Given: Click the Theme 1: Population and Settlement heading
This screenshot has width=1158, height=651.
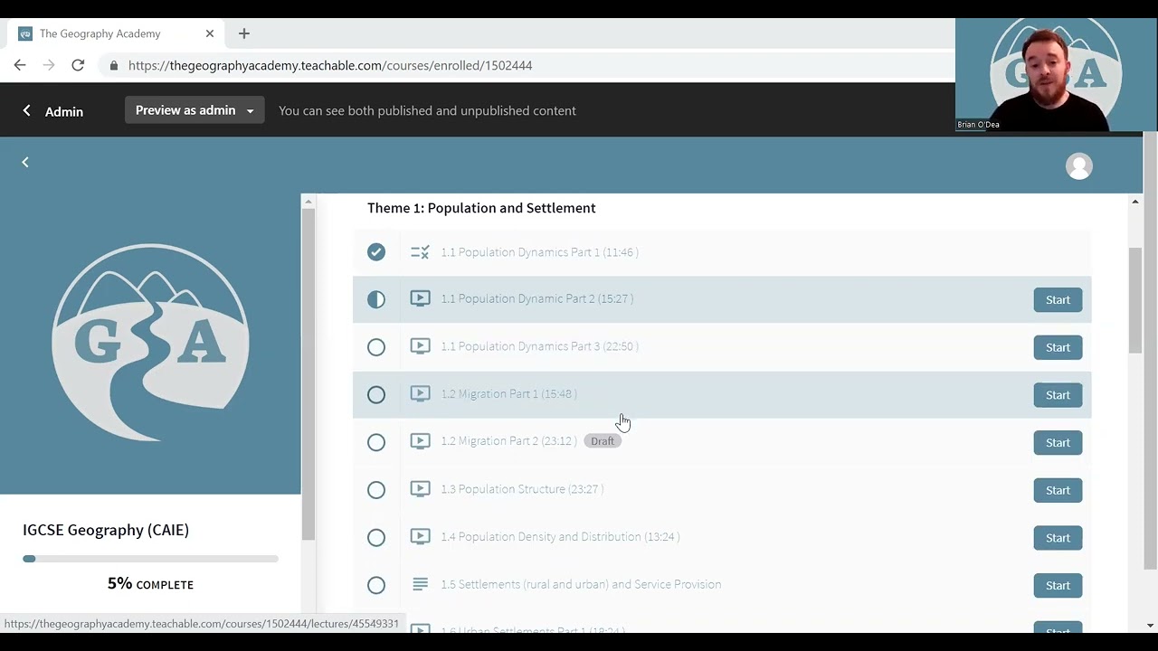Looking at the screenshot, I should pos(481,208).
